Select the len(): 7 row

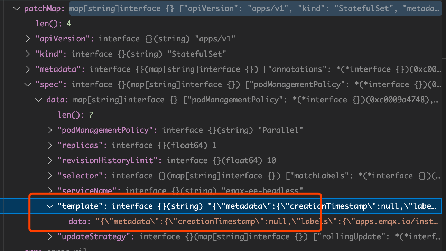(75, 115)
